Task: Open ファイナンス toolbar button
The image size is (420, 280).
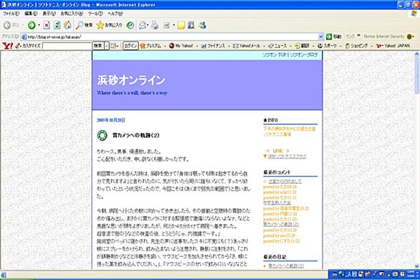Action: click(214, 46)
